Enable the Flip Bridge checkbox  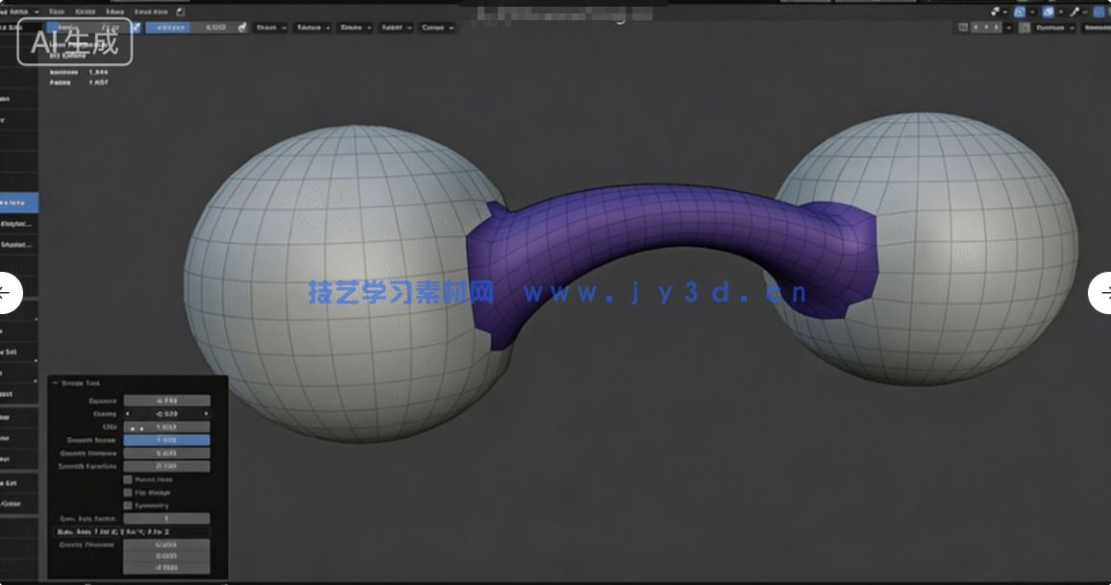128,492
